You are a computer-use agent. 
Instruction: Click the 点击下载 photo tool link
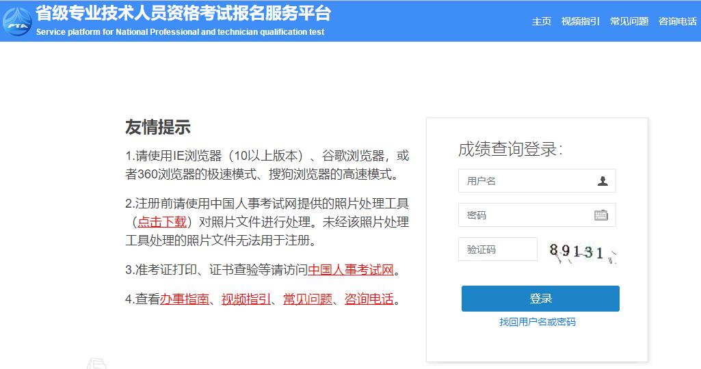click(x=162, y=221)
